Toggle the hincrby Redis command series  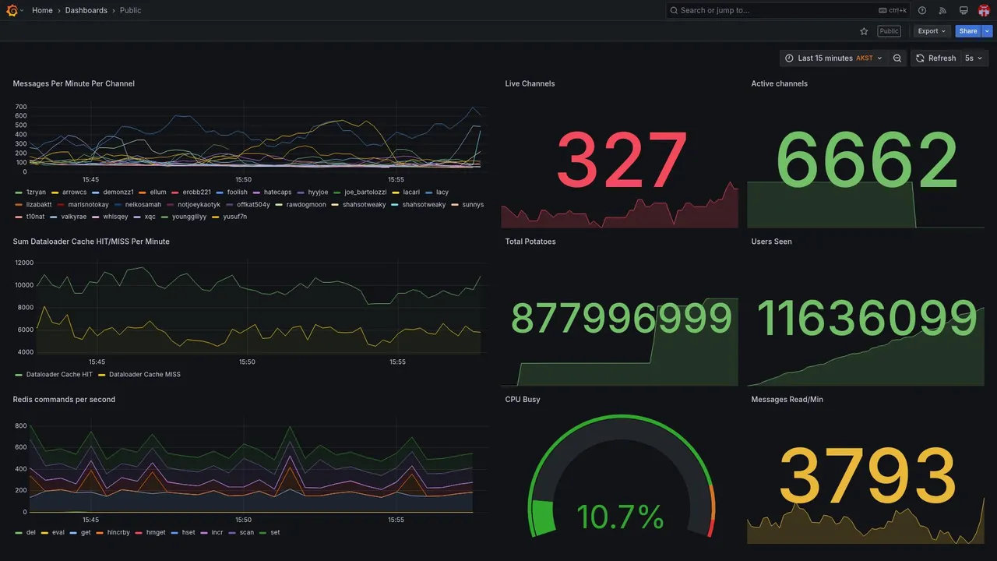(x=118, y=533)
